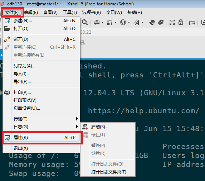Click 另存为(A)... menu entry
This screenshot has height=181, width=205.
41,66
